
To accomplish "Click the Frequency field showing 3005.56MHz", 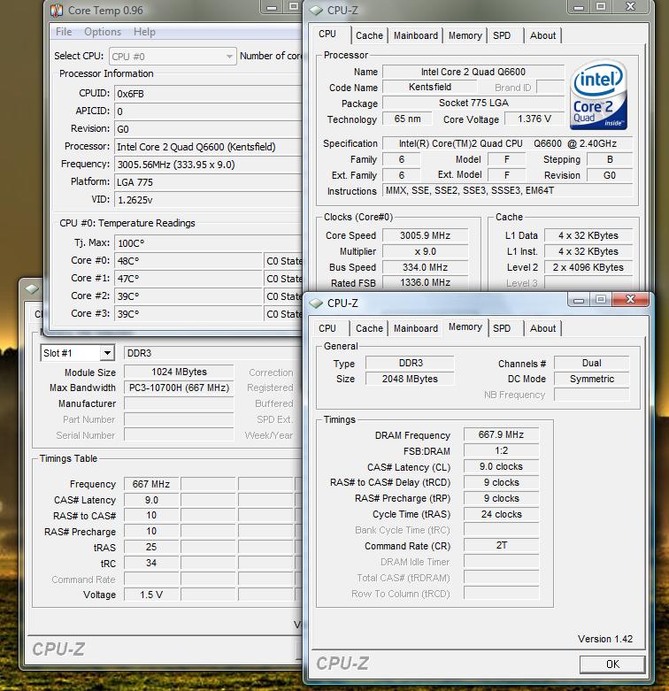I will click(x=208, y=165).
